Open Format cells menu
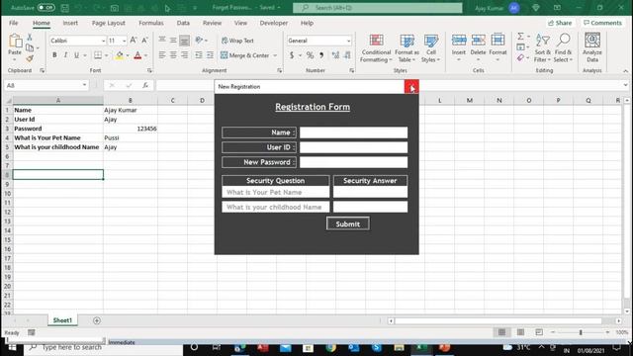This screenshot has height=356, width=633. point(497,47)
